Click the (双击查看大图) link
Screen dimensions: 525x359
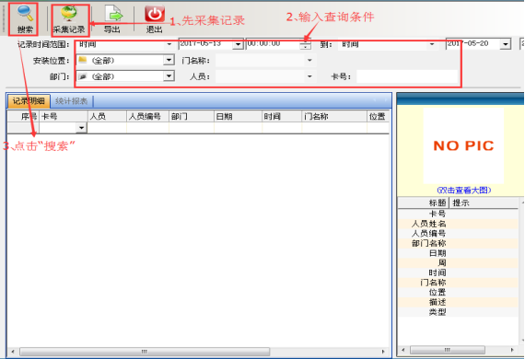tap(463, 191)
